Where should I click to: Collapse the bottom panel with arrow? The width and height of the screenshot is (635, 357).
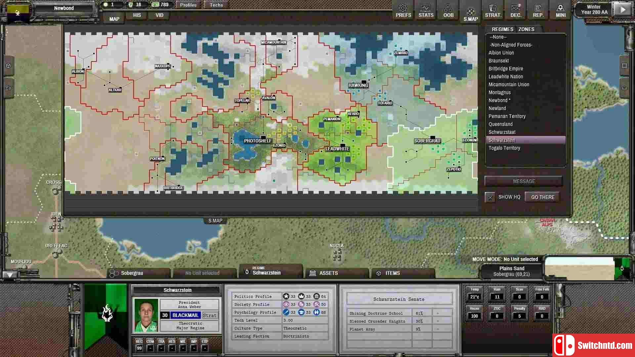pos(10,275)
